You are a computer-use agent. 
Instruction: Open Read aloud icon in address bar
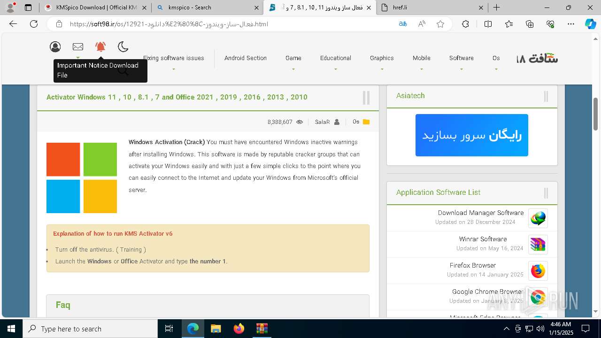422,24
